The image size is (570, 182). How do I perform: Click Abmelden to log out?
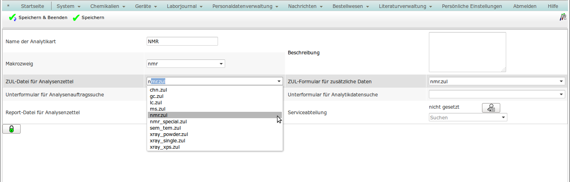tap(524, 6)
